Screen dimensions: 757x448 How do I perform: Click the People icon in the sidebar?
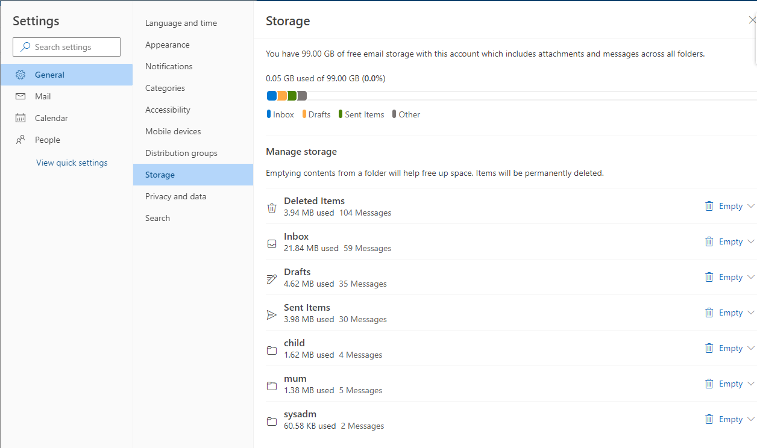point(19,140)
